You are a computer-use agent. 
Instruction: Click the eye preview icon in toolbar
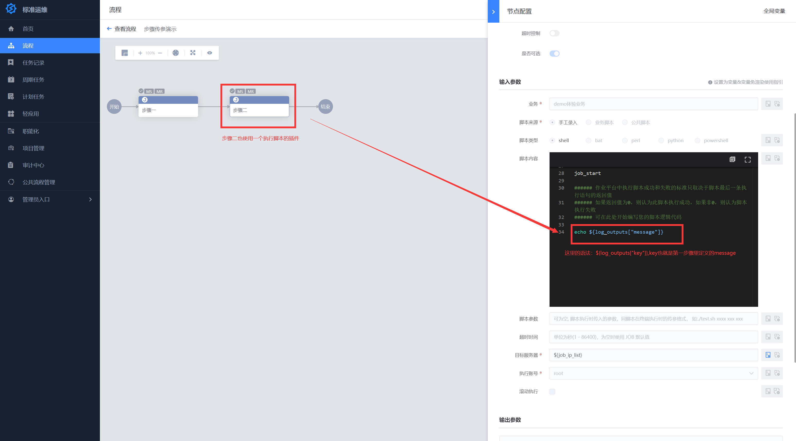pyautogui.click(x=210, y=53)
